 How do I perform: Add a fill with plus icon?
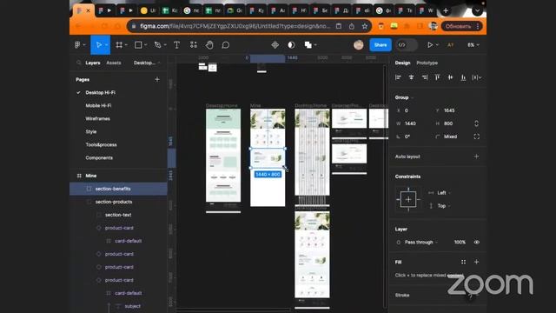click(x=477, y=262)
